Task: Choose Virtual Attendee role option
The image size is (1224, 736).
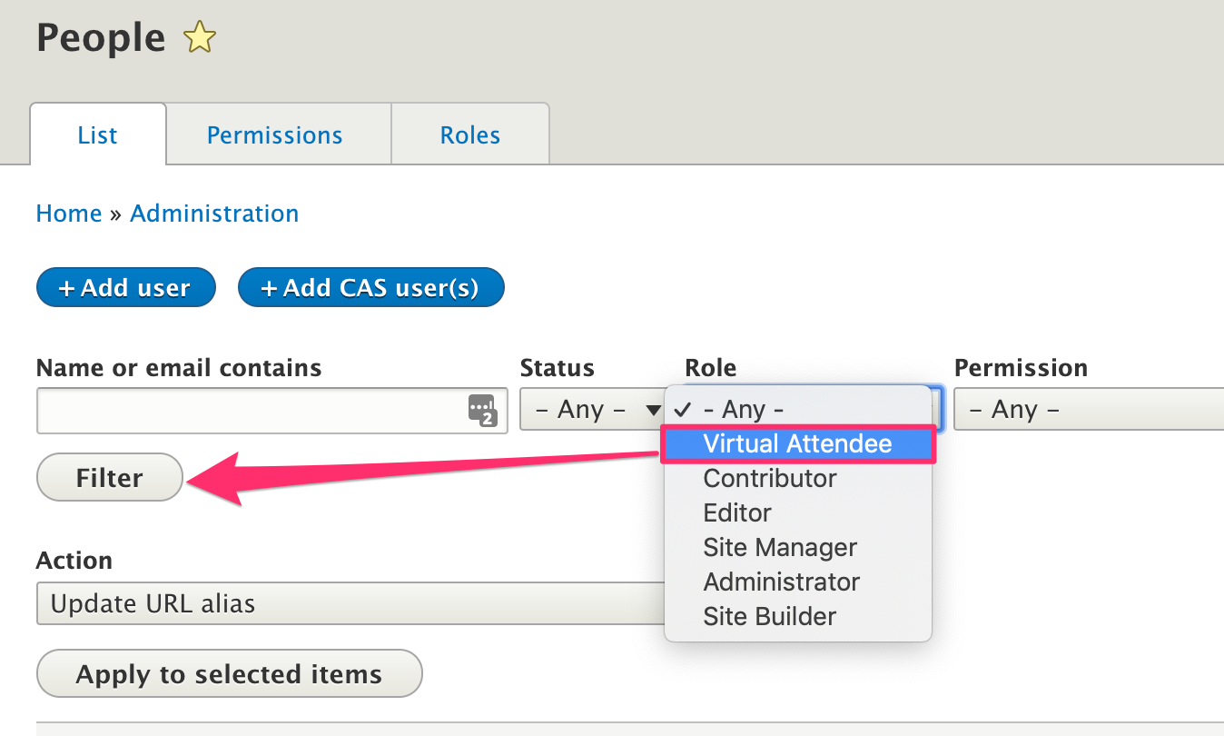Action: (797, 444)
